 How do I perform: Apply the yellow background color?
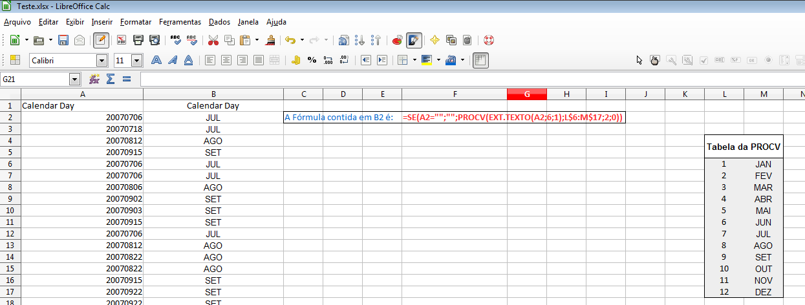426,60
